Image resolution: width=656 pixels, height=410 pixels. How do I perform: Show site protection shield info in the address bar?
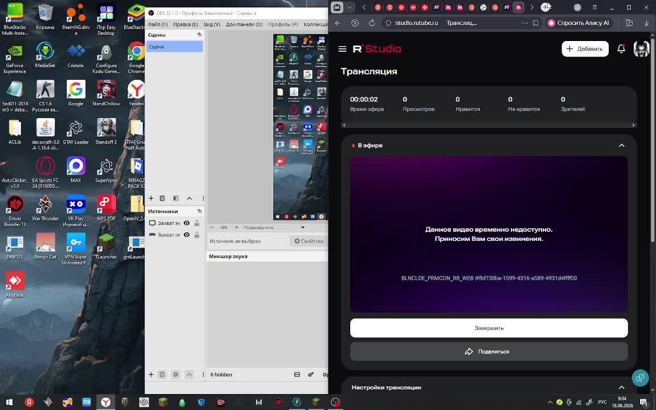click(388, 23)
